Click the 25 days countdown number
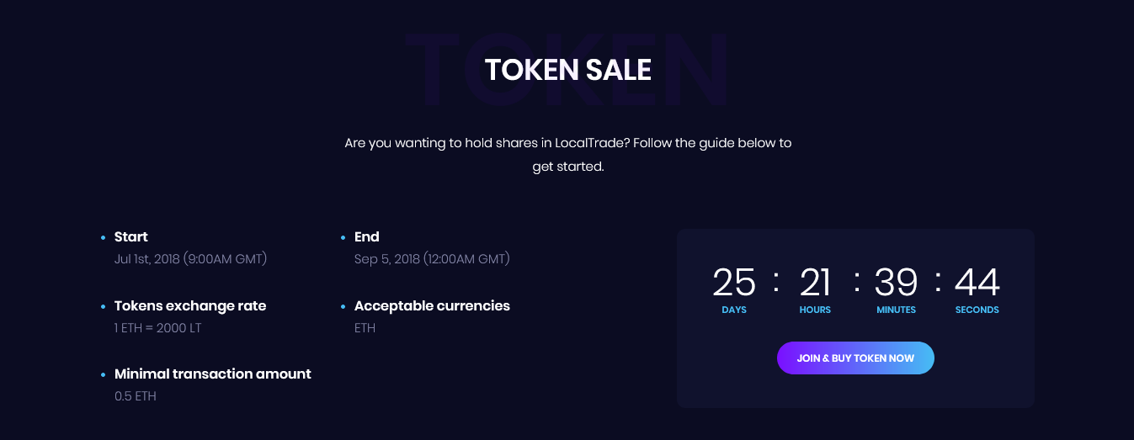 tap(734, 283)
